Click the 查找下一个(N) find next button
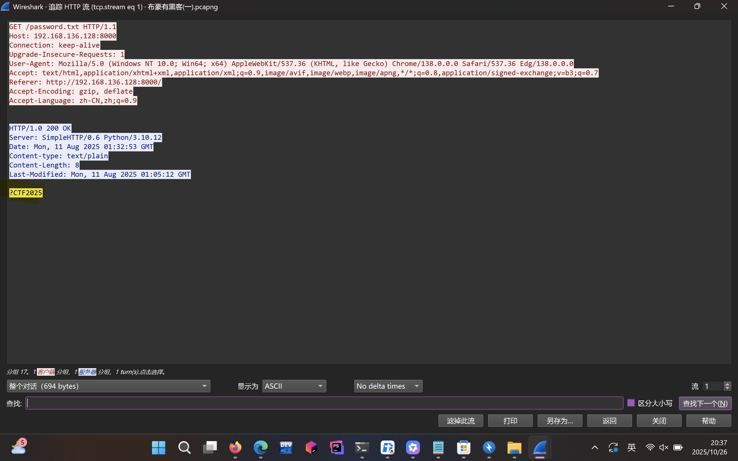Image resolution: width=738 pixels, height=461 pixels. pyautogui.click(x=705, y=403)
